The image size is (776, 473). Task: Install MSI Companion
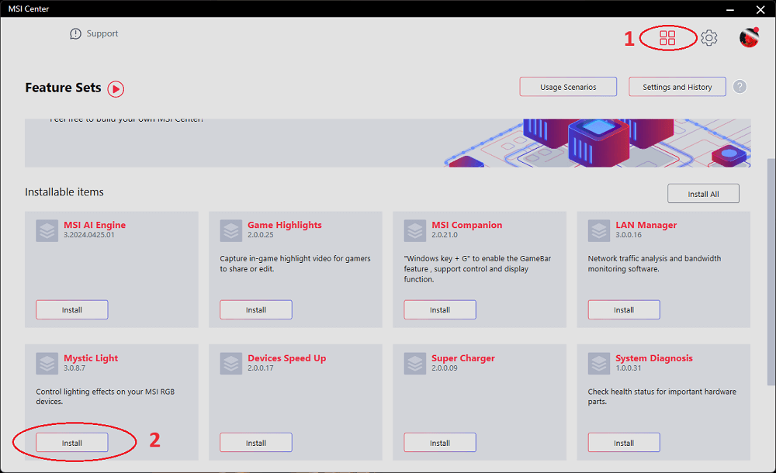click(x=440, y=309)
